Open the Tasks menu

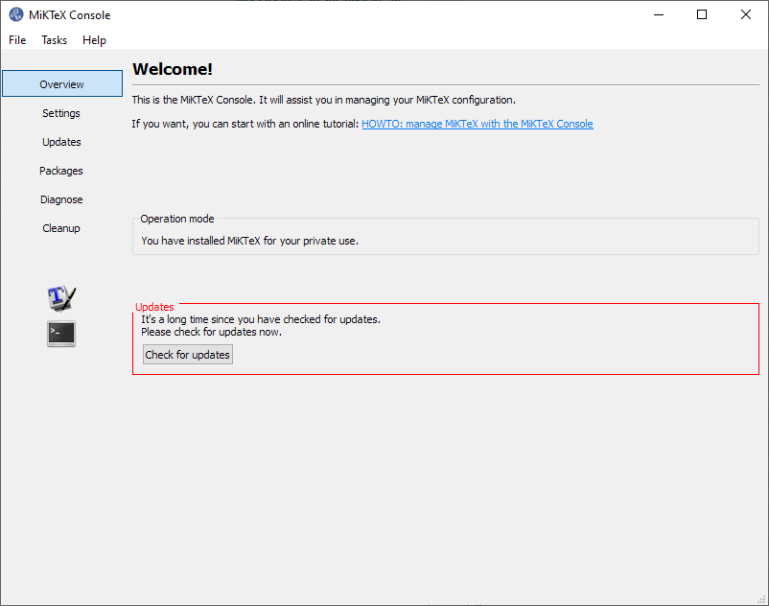click(x=55, y=40)
